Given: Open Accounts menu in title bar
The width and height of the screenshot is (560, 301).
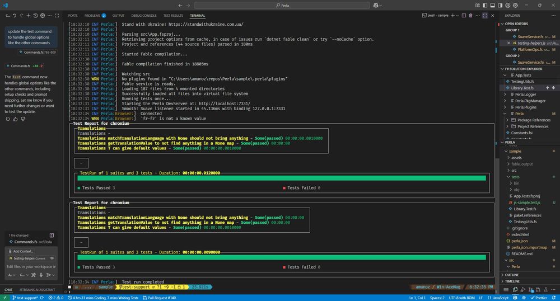Looking at the screenshot, I should [507, 6].
